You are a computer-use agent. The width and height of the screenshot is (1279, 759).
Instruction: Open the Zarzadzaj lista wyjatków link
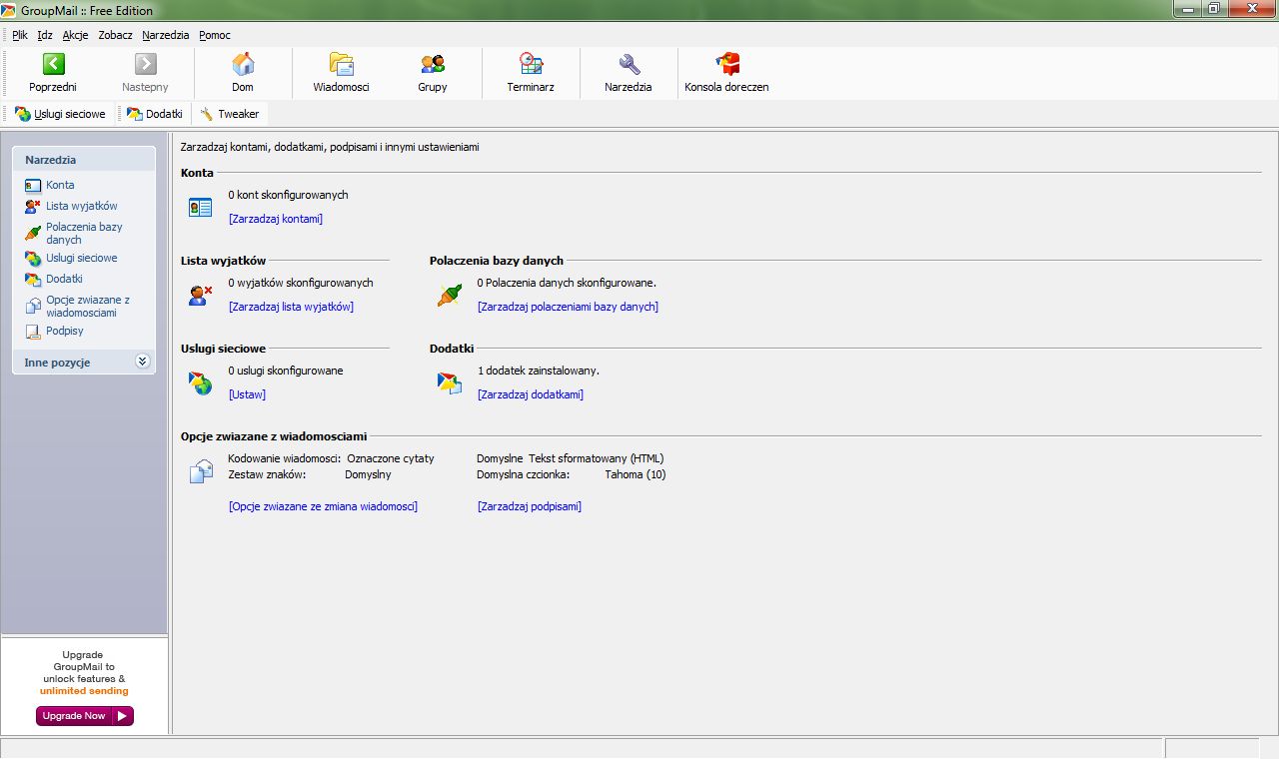(291, 307)
